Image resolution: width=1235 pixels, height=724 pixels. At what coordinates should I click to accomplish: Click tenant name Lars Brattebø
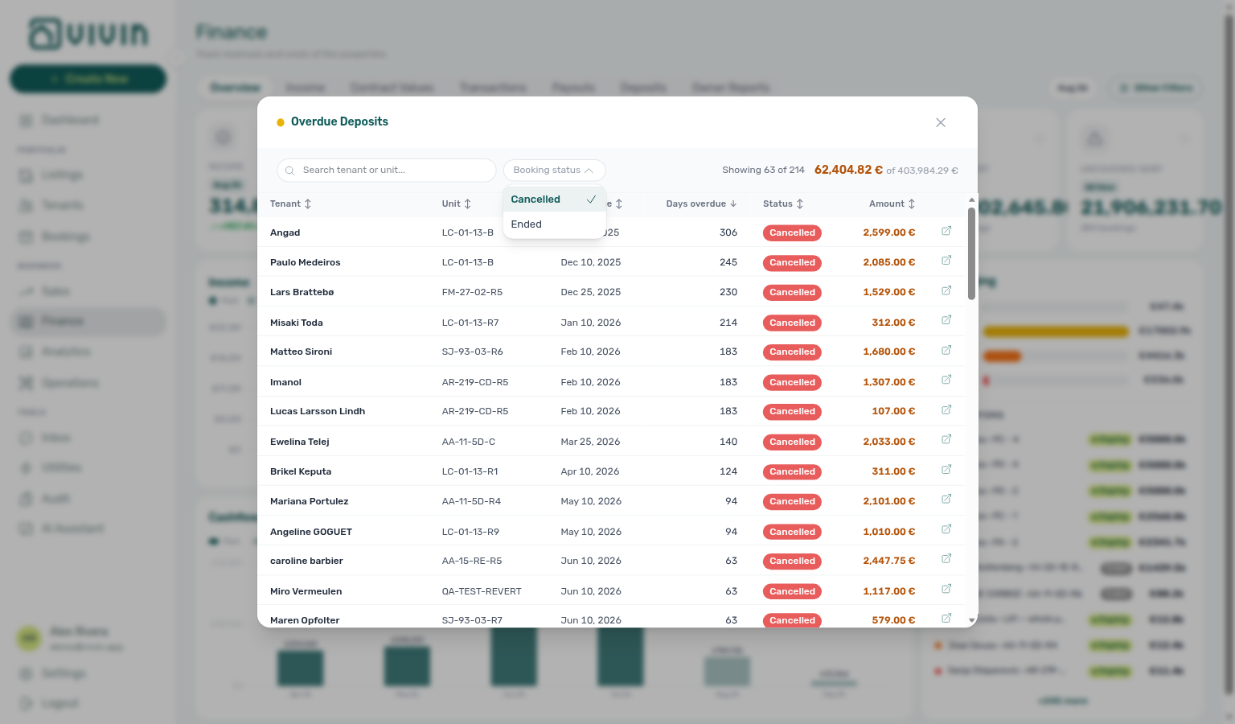[x=302, y=293]
